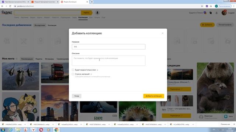Open the Yandex Browser Y taskbar icon
Screen dimensions: 236x132
point(34,130)
